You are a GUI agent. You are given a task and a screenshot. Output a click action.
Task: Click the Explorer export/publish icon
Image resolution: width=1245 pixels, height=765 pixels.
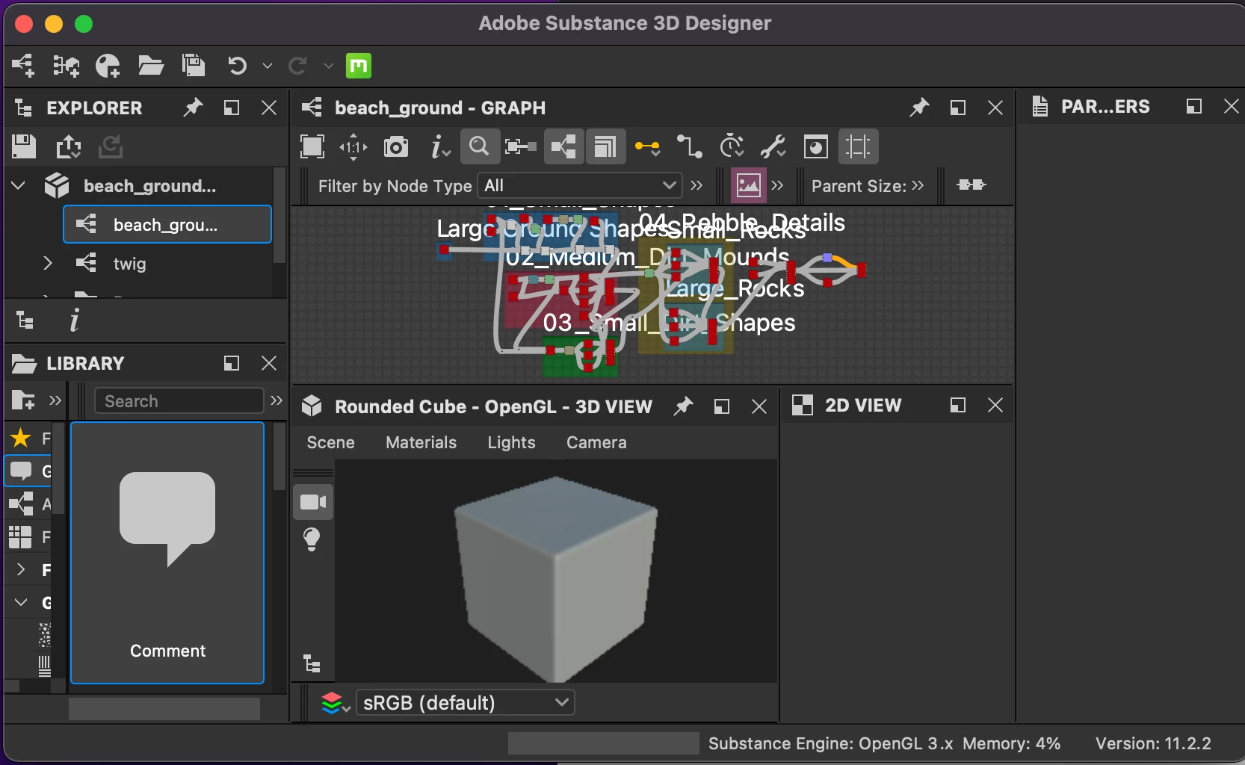(68, 146)
